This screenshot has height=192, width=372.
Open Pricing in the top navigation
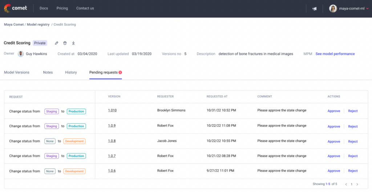pyautogui.click(x=62, y=8)
